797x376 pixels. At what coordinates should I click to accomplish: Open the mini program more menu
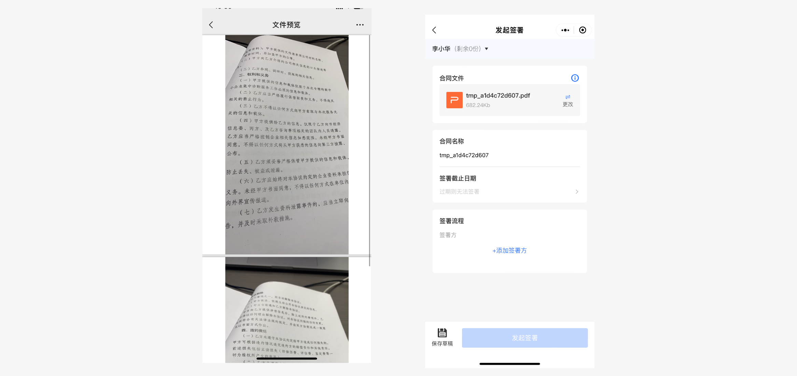coord(565,30)
